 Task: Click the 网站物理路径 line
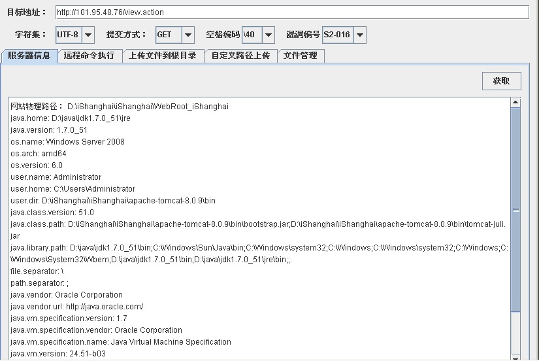pos(120,107)
